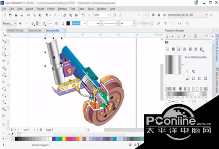Click the Save icon in toolbar
Screen dimensions: 219x149
(x=16, y=15)
